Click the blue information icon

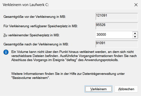pyautogui.click(x=6, y=52)
